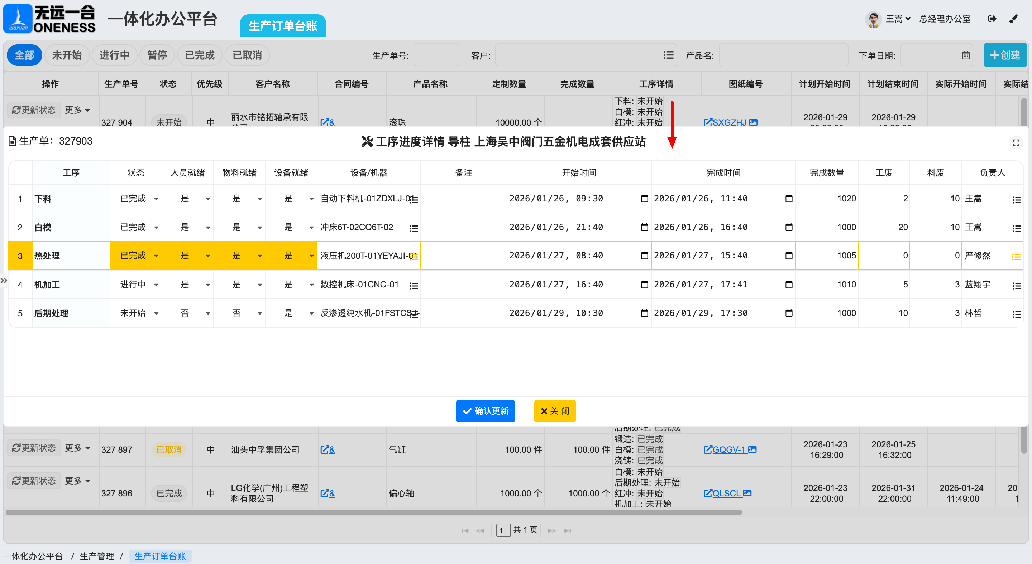
Task: Open calendar icon in 下单日期 field
Action: [x=965, y=55]
